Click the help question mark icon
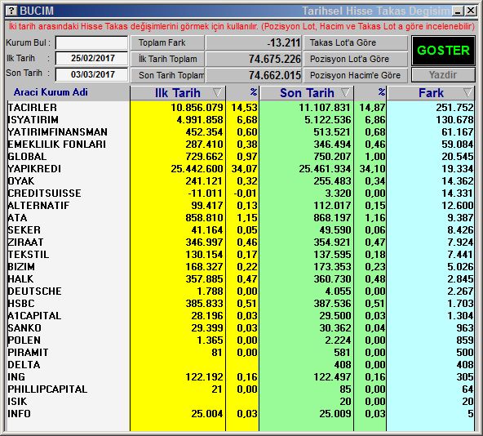This screenshot has width=483, height=436. [11, 11]
